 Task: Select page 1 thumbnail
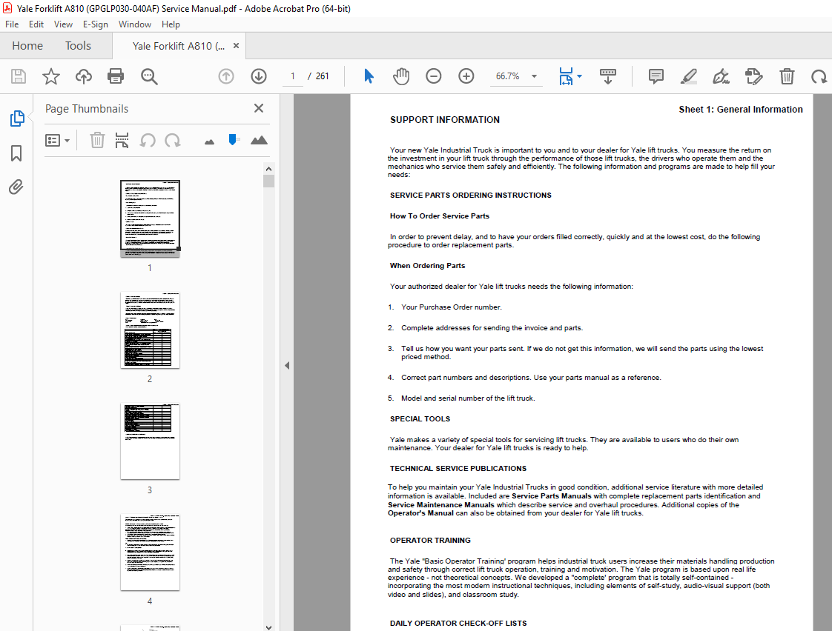coord(151,218)
